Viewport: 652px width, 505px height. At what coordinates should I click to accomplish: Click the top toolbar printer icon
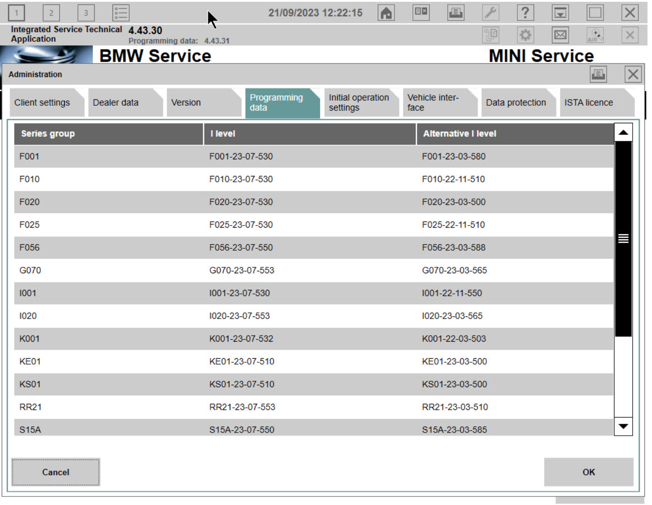(456, 13)
